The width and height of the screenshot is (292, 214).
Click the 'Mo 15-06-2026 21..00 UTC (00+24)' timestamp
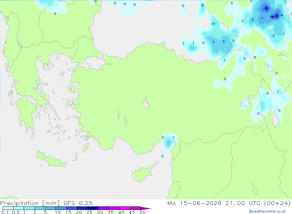(229, 203)
